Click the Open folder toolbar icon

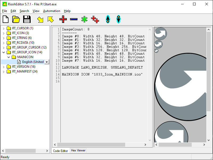click(x=16, y=19)
